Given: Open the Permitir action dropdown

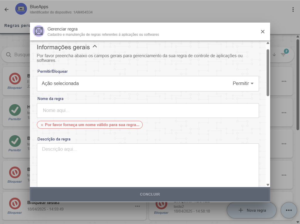Looking at the screenshot, I should 243,84.
